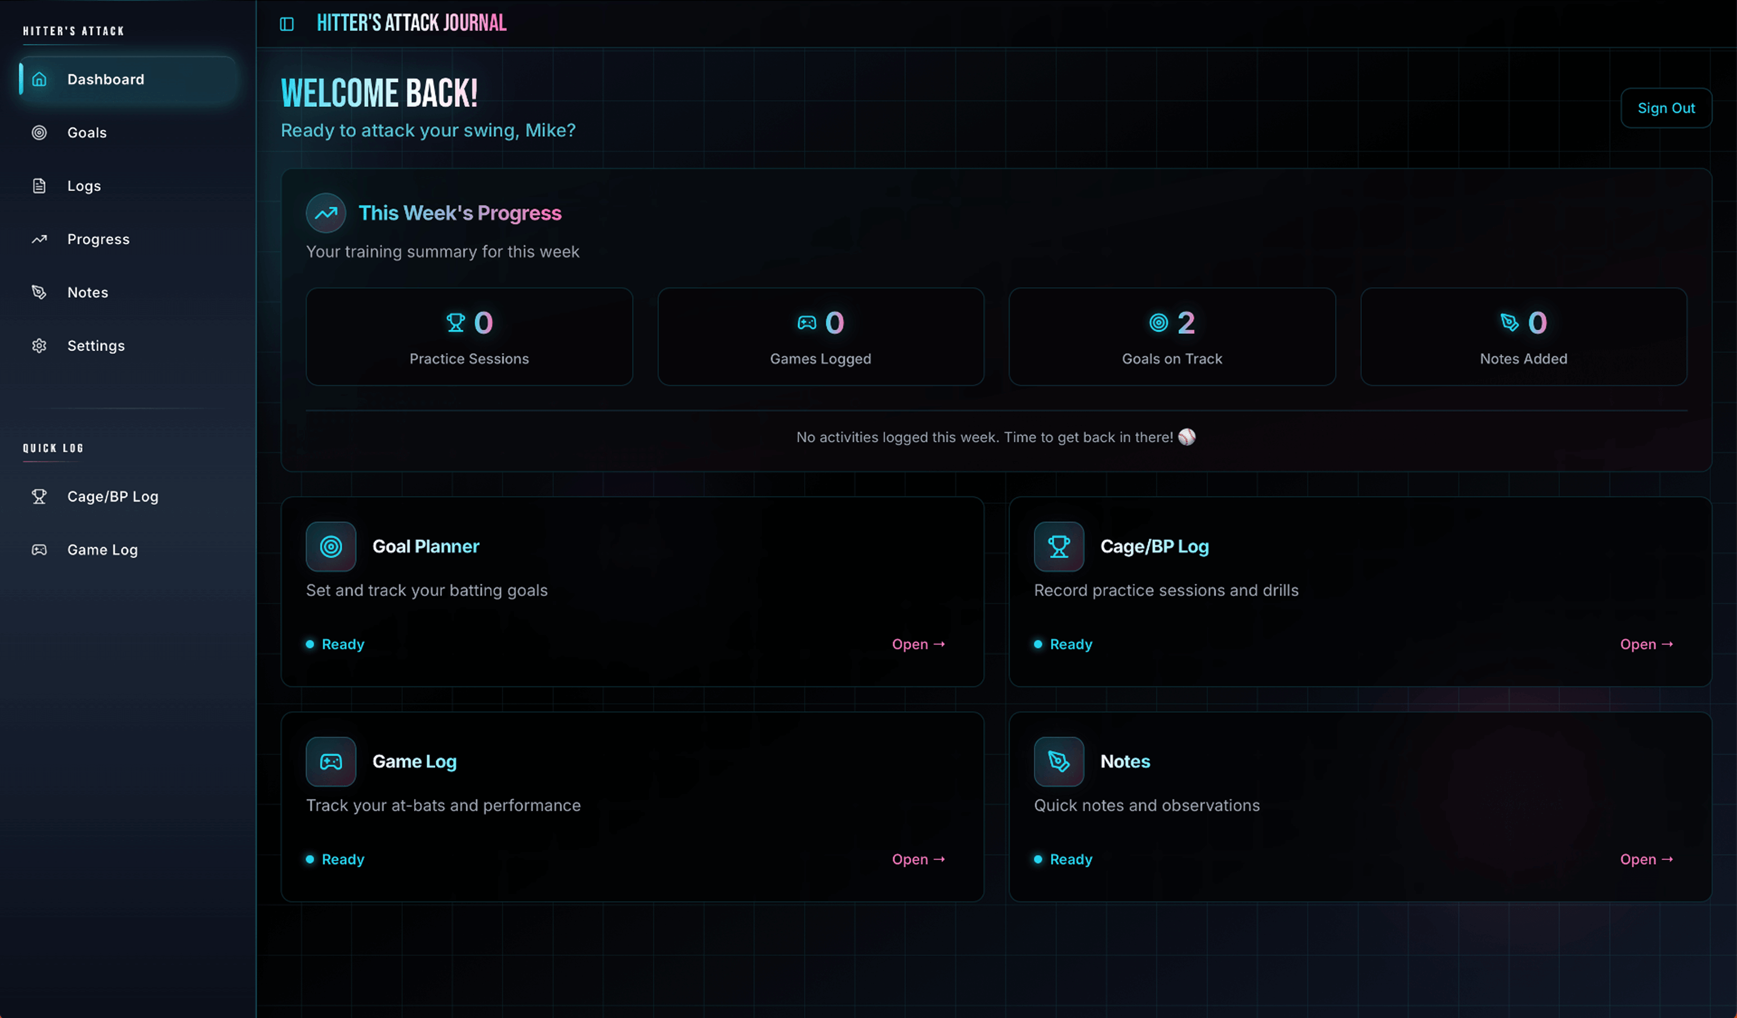1737x1018 pixels.
Task: Click Open on the Notes card
Action: 1646,859
